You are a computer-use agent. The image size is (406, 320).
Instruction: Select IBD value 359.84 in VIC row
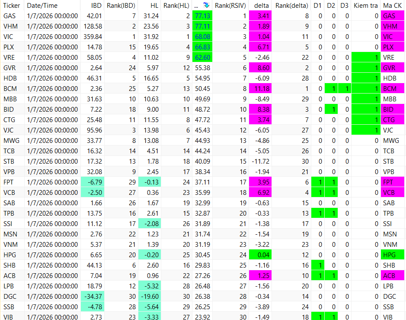pos(93,36)
